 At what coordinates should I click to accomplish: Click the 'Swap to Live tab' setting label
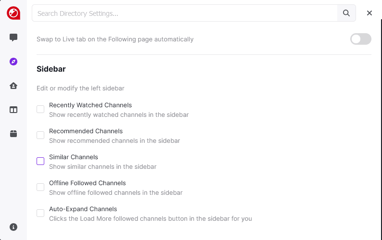coord(115,39)
